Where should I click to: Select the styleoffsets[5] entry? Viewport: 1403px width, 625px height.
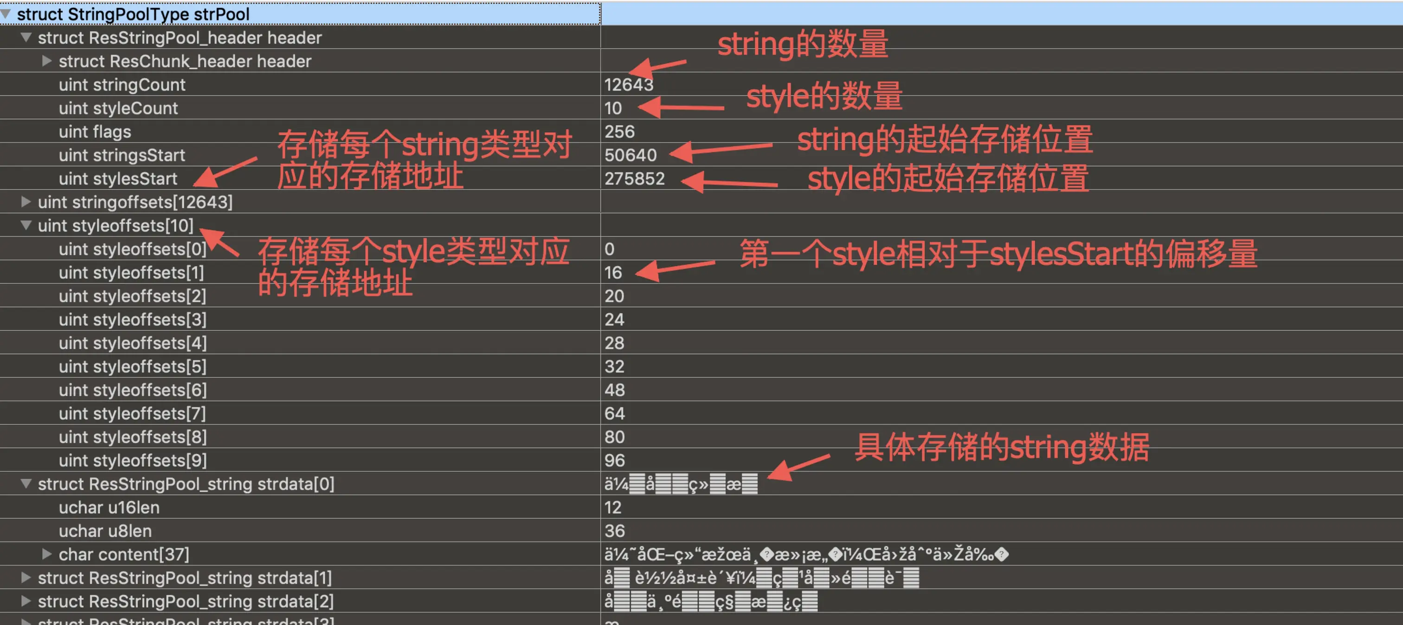(x=132, y=366)
